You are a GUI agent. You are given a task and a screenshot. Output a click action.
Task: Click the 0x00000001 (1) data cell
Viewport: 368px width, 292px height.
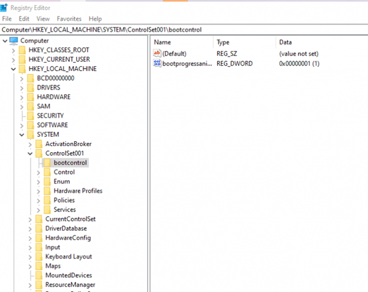point(299,63)
